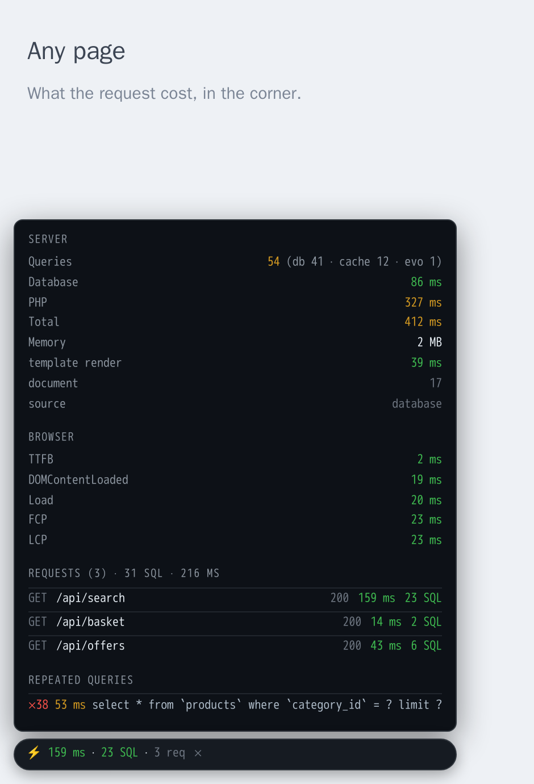
Task: Click the 'Any page' heading
Action: (76, 52)
